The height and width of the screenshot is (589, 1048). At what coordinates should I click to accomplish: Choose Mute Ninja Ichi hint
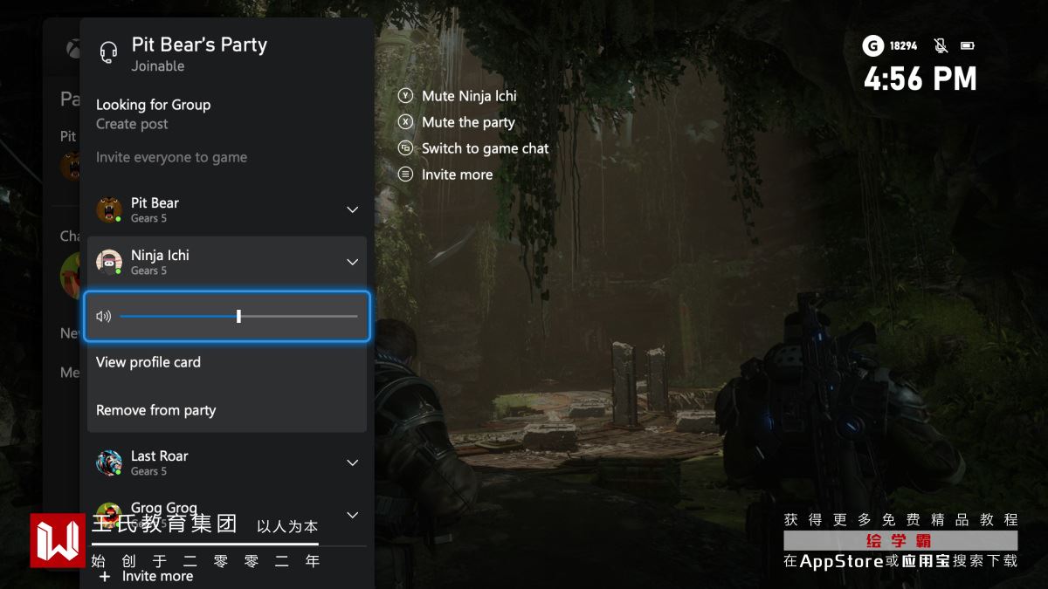pyautogui.click(x=469, y=96)
